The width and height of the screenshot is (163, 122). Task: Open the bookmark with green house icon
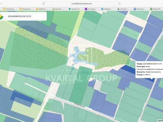click(x=58, y=9)
